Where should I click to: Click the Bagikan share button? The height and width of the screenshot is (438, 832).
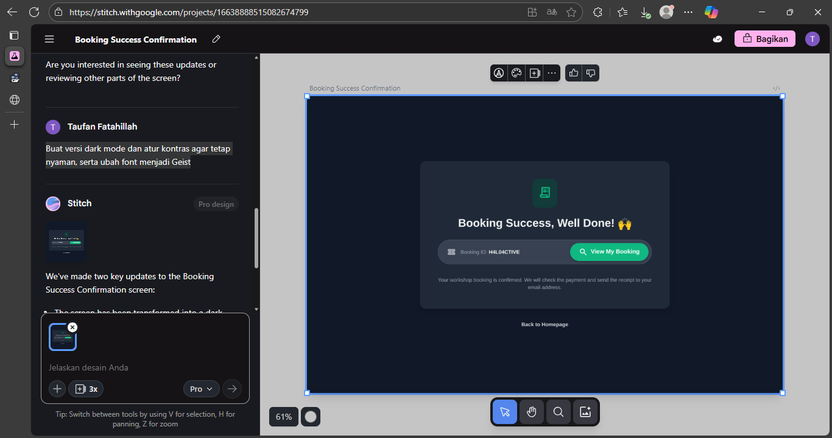(764, 38)
